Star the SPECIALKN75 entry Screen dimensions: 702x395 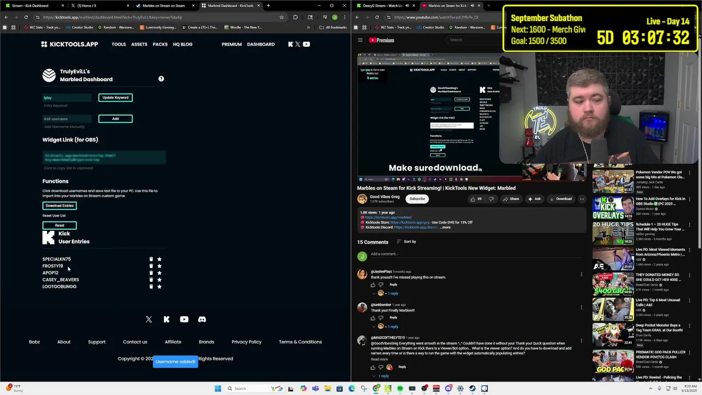click(160, 259)
